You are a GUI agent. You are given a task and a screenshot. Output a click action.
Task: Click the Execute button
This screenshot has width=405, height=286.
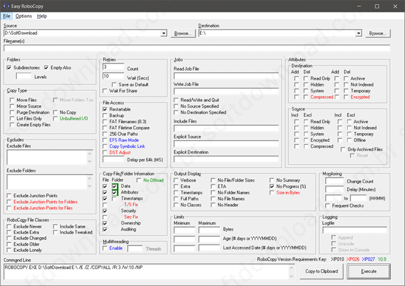(369, 271)
